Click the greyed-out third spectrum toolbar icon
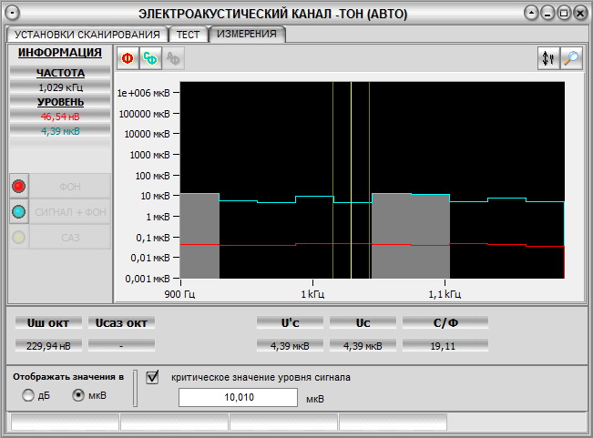The image size is (593, 438). (173, 57)
